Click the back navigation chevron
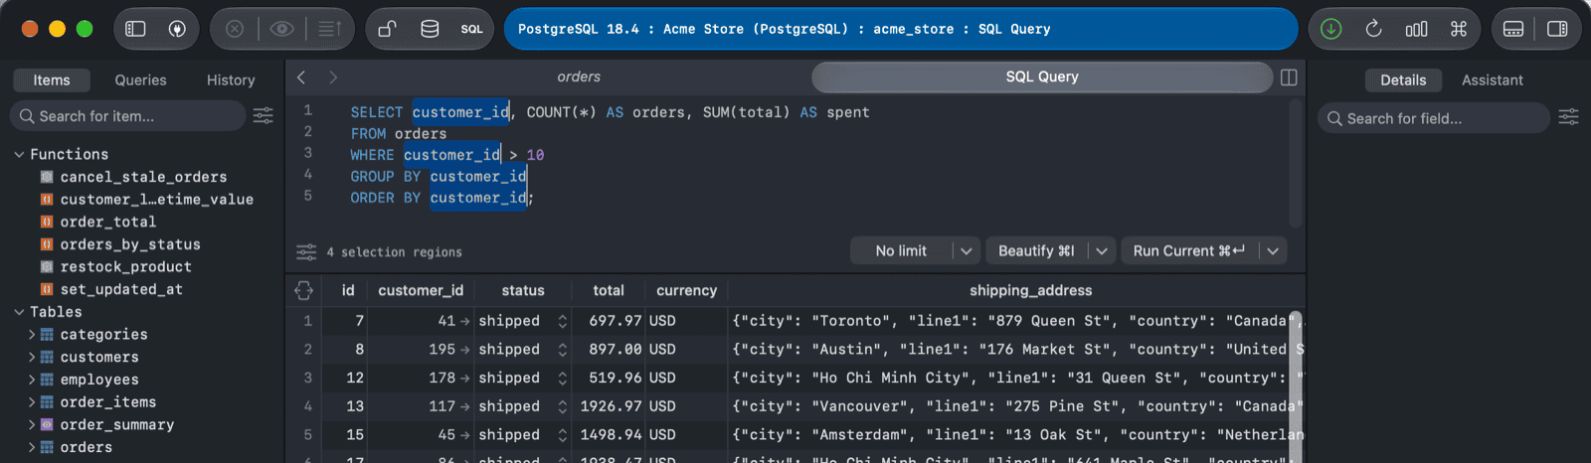1591x463 pixels. click(301, 77)
